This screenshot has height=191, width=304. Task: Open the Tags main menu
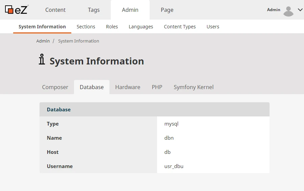pos(94,10)
